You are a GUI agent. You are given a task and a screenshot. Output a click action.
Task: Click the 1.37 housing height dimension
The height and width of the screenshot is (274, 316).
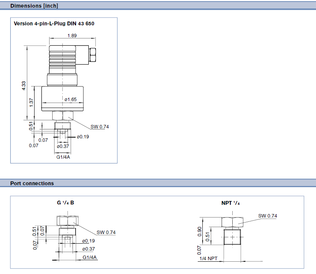tap(31, 103)
